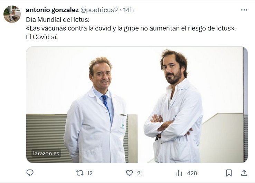Click the retweet count 12
This screenshot has height=183, width=255.
coord(90,173)
